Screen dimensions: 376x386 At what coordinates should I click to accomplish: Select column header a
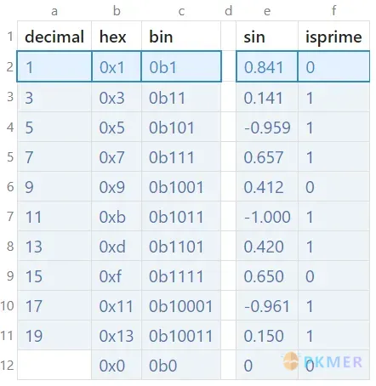54,11
